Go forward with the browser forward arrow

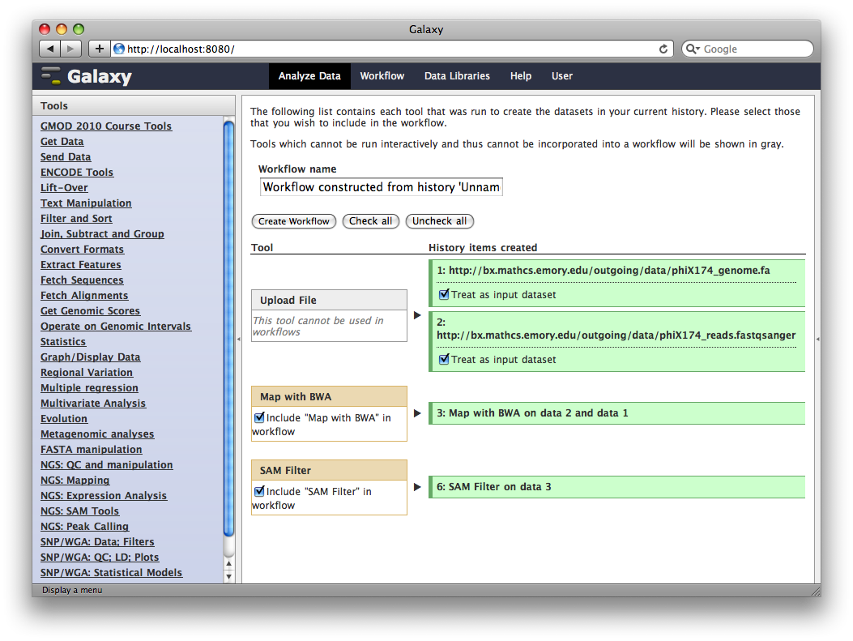tap(70, 49)
